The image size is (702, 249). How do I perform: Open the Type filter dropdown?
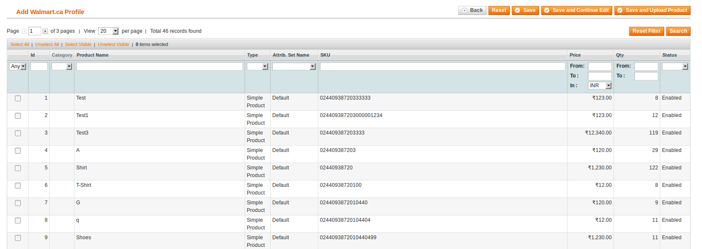click(x=257, y=66)
